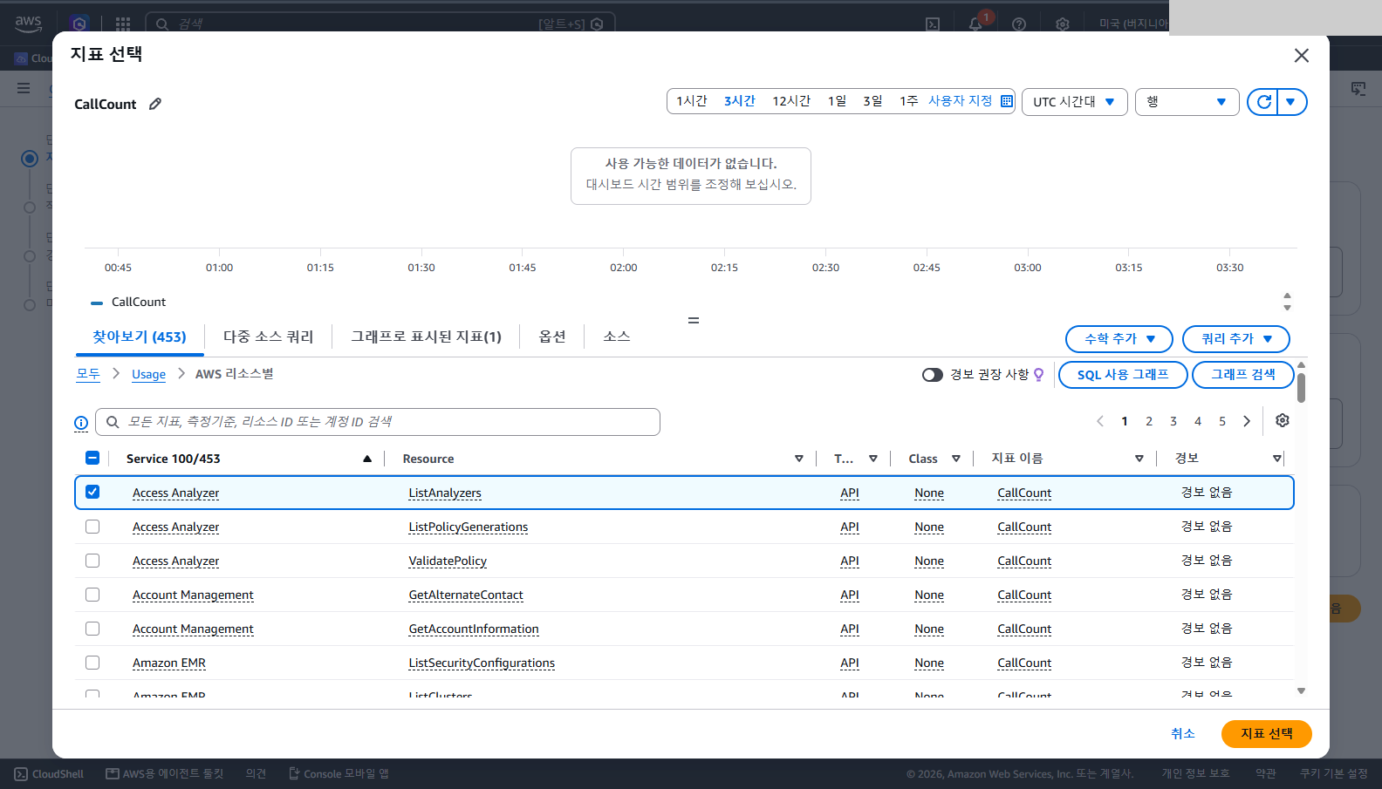This screenshot has width=1382, height=789.
Task: Open AWS notifications bell
Action: click(x=975, y=24)
